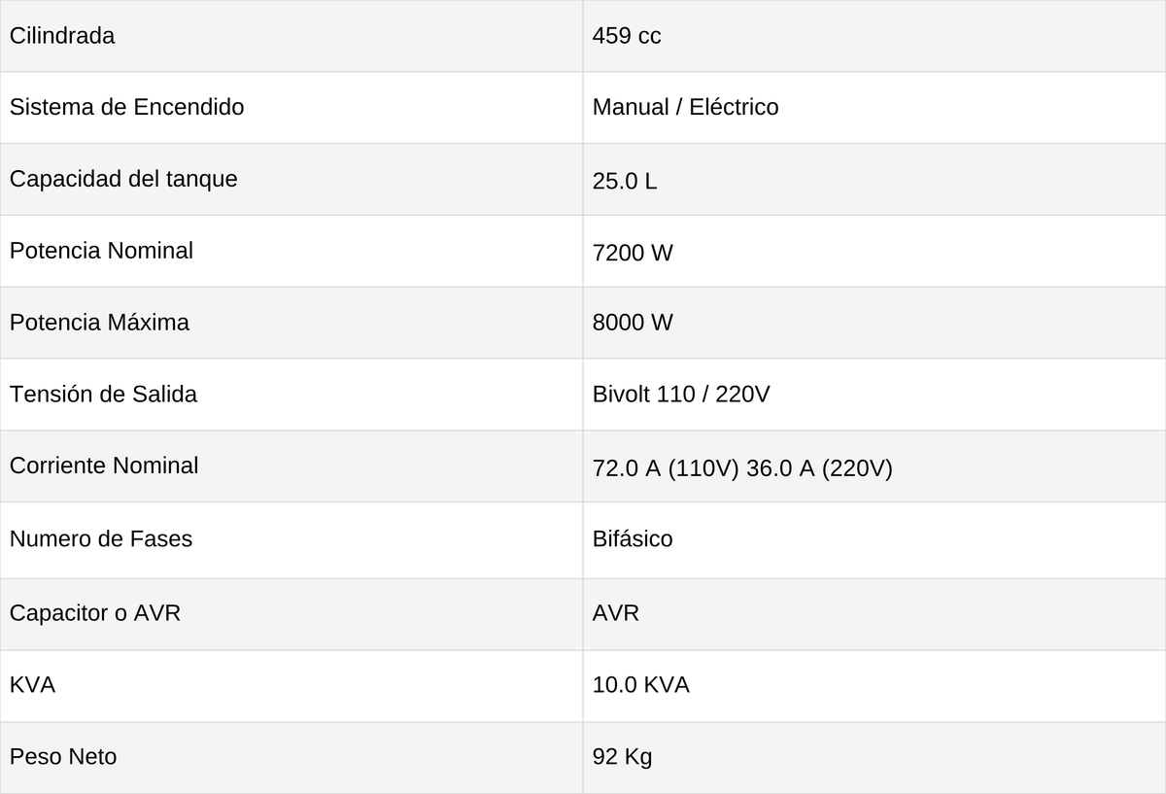Click the Sistema de Encendido label
Viewport: 1166px width, 794px height.
pyautogui.click(x=126, y=107)
